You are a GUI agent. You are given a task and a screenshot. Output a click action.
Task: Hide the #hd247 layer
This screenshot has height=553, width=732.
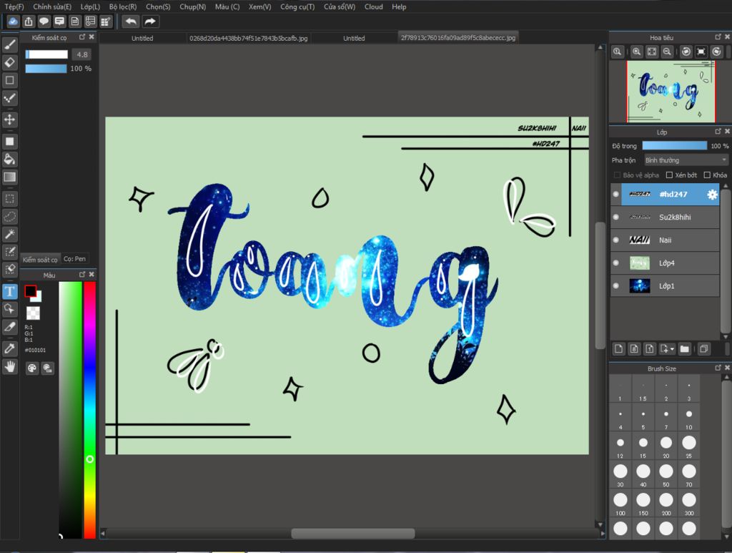point(615,195)
